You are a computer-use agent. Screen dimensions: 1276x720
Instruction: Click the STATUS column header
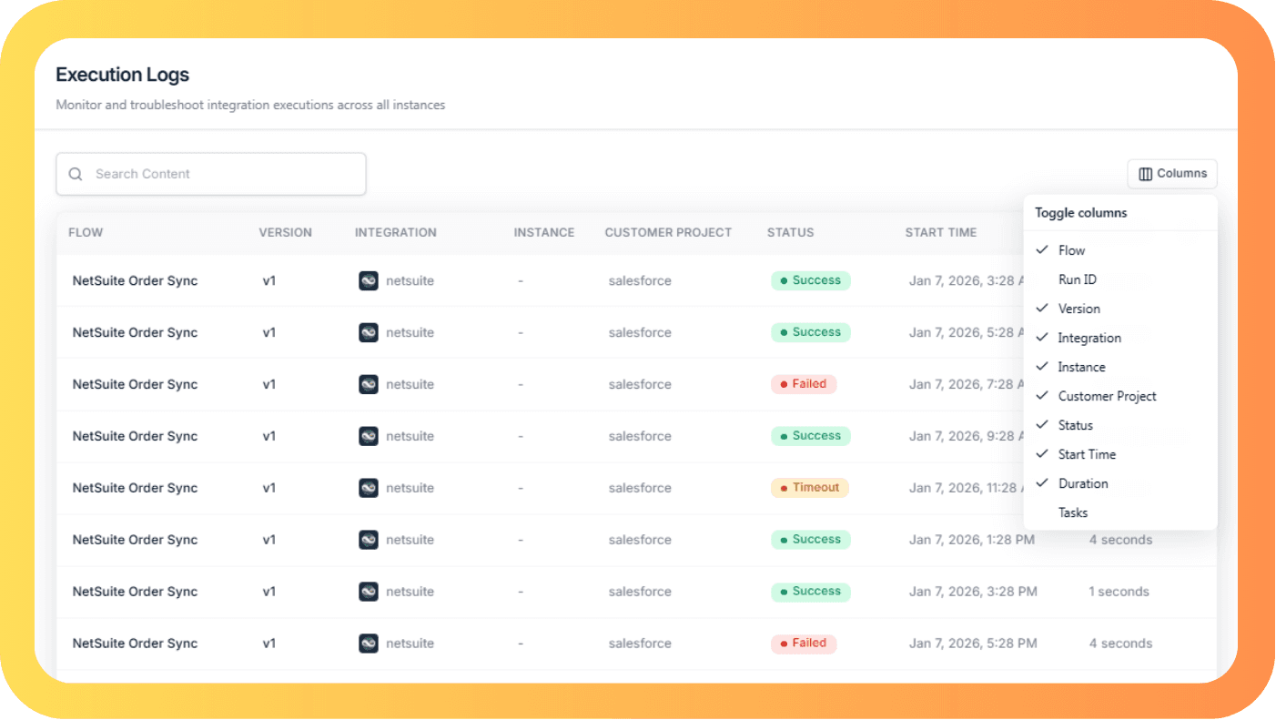790,232
